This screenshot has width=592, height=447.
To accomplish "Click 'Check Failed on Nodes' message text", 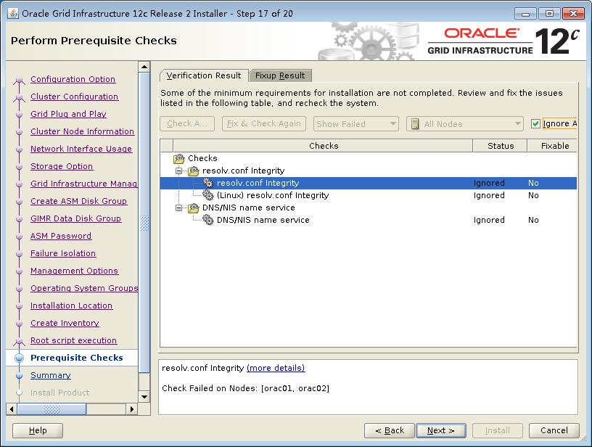I will click(245, 388).
